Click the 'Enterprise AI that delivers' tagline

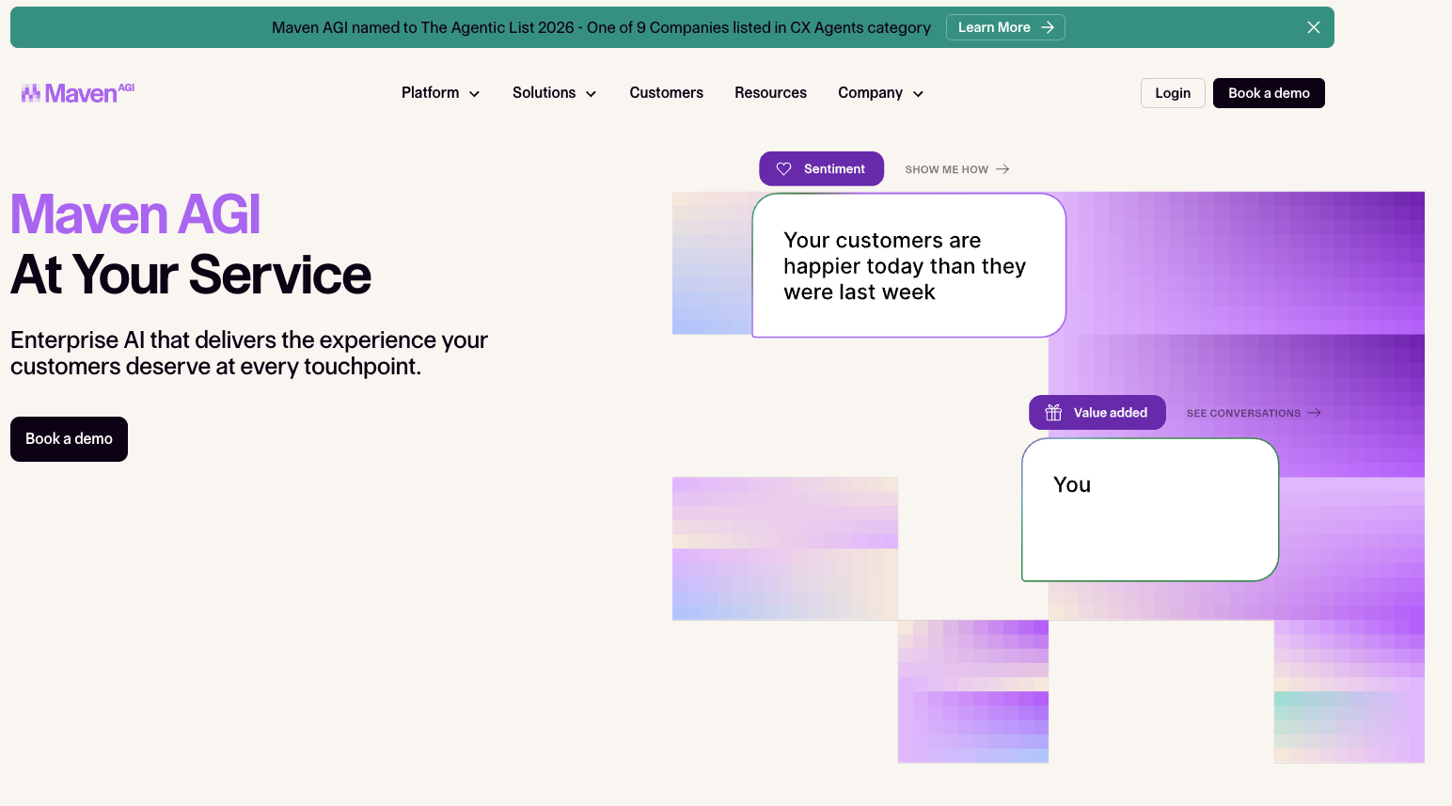tap(249, 353)
